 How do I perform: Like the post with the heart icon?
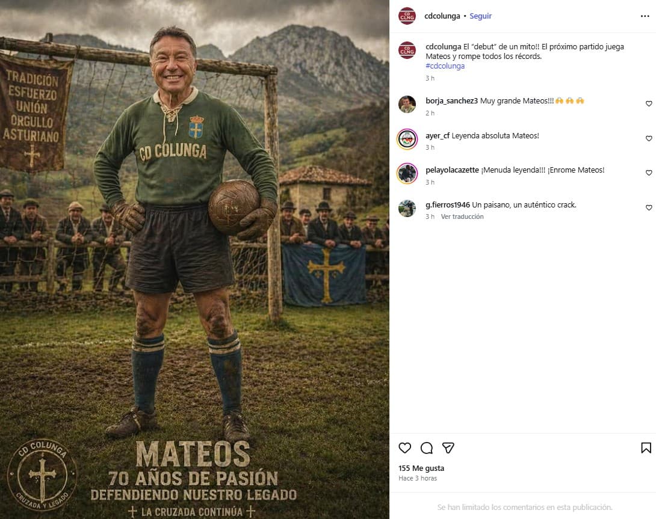click(405, 448)
